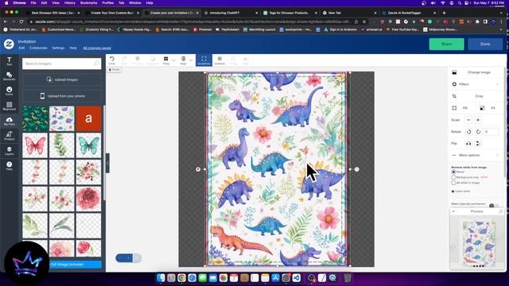Image resolution: width=509 pixels, height=286 pixels.
Task: Click Learn more link
Action: (462, 191)
